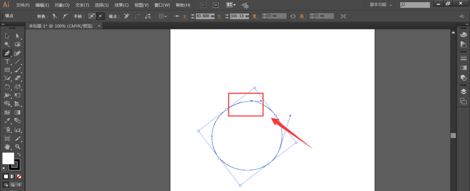Open the 视图(V) menu
This screenshot has height=191, width=470.
pyautogui.click(x=141, y=5)
